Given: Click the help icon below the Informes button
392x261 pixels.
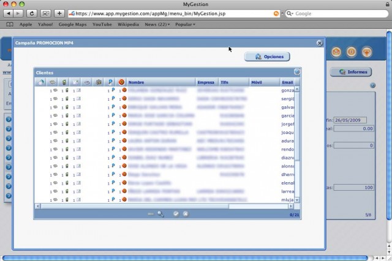Looking at the screenshot, I should (372, 86).
